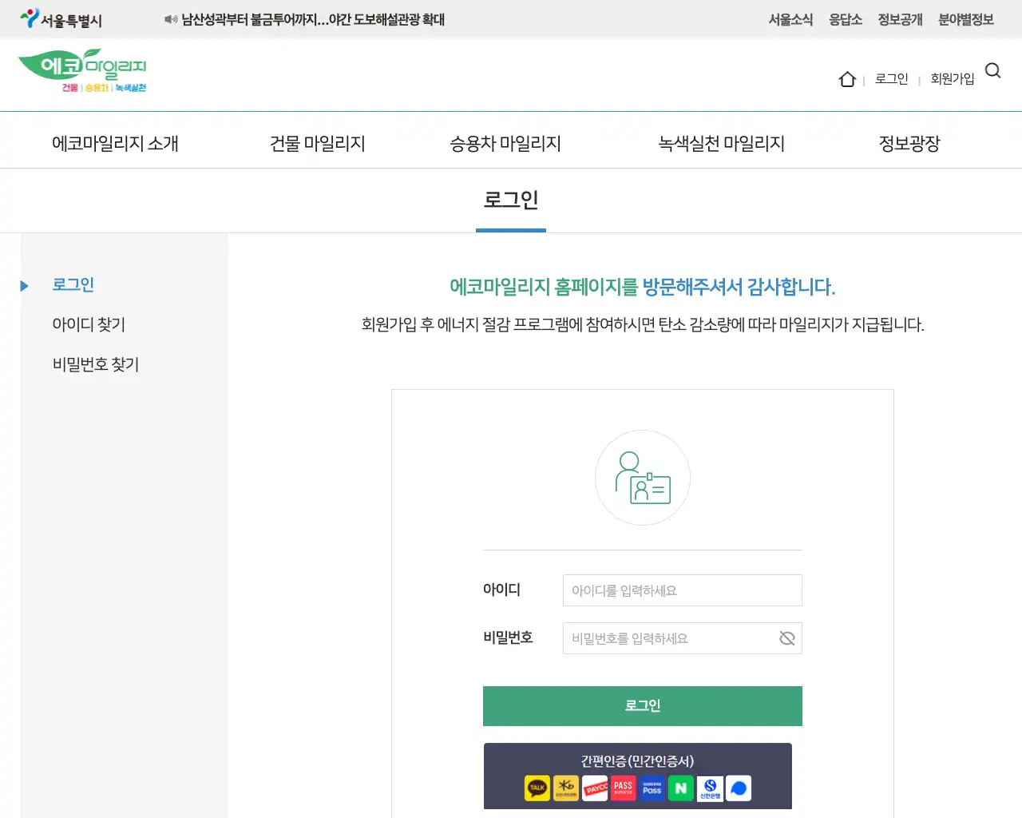Choose Naver authentication icon
The image size is (1022, 818).
(x=681, y=788)
